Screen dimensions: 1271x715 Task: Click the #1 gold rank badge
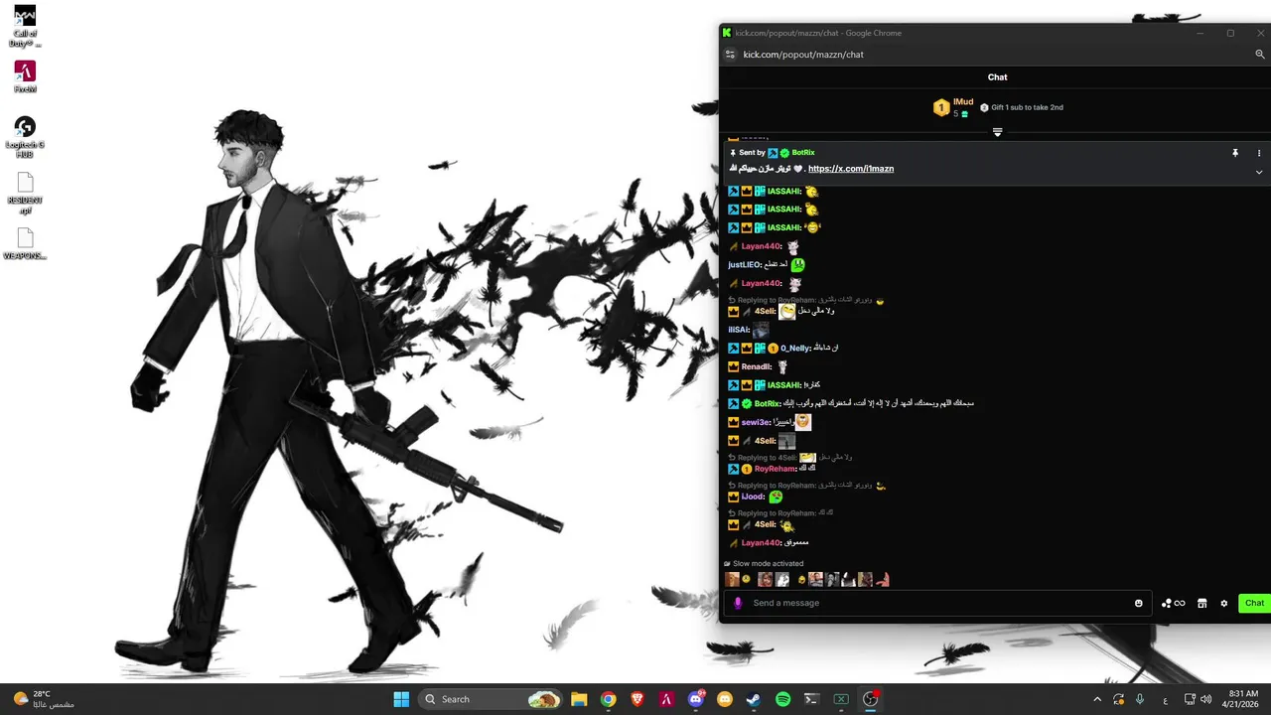pyautogui.click(x=941, y=108)
